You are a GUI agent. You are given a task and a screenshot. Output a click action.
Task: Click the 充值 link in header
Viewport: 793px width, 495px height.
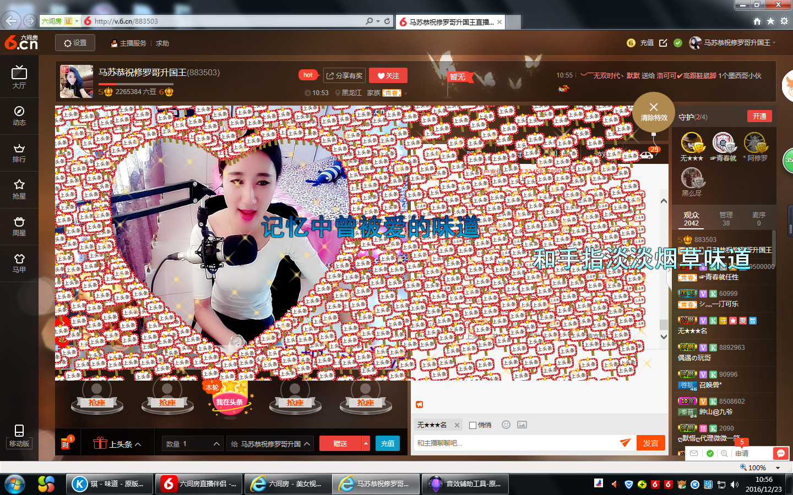point(647,43)
